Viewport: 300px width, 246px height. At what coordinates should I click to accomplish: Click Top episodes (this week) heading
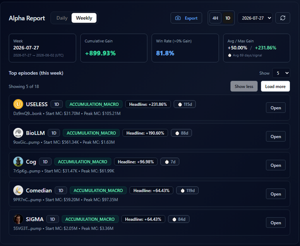pos(36,73)
